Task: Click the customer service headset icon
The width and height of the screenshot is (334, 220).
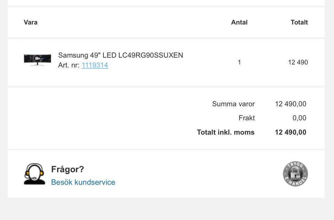Action: pos(34,174)
